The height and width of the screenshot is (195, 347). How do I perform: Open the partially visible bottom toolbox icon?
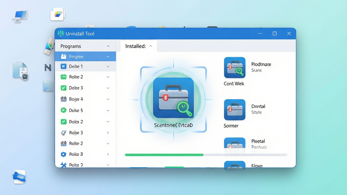click(234, 165)
